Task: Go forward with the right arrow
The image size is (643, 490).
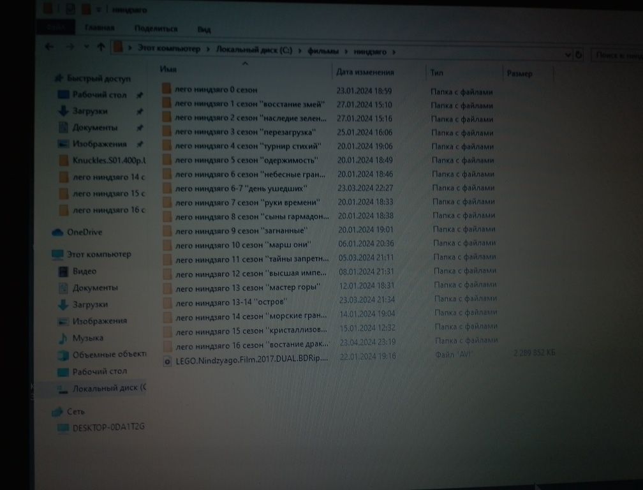Action: (x=70, y=47)
